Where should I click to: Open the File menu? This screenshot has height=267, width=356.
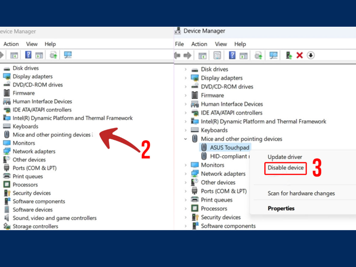pyautogui.click(x=179, y=44)
